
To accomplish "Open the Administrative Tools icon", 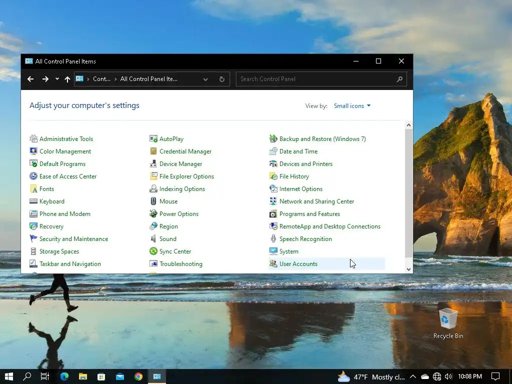I will [x=33, y=139].
